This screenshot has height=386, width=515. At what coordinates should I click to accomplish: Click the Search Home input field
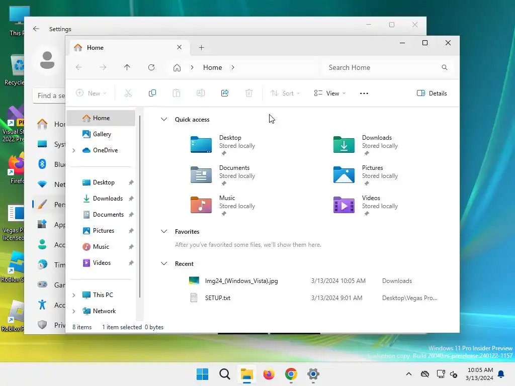[x=389, y=67]
